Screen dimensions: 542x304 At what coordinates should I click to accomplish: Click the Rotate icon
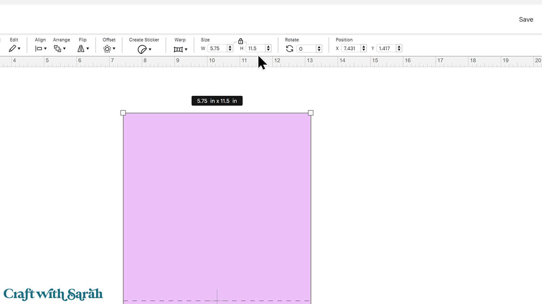[x=289, y=48]
